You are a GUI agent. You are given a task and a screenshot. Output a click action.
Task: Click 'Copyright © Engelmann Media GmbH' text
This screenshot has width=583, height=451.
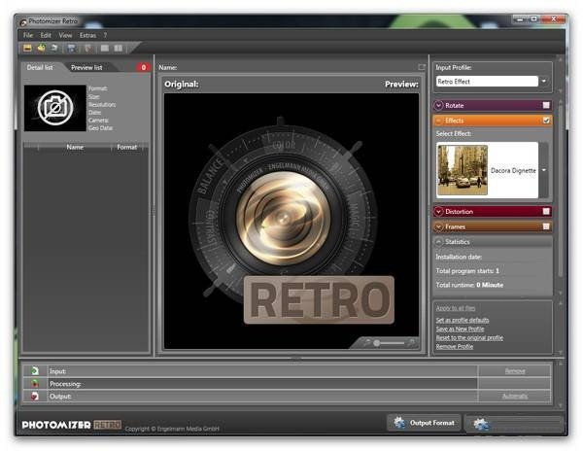coord(172,429)
